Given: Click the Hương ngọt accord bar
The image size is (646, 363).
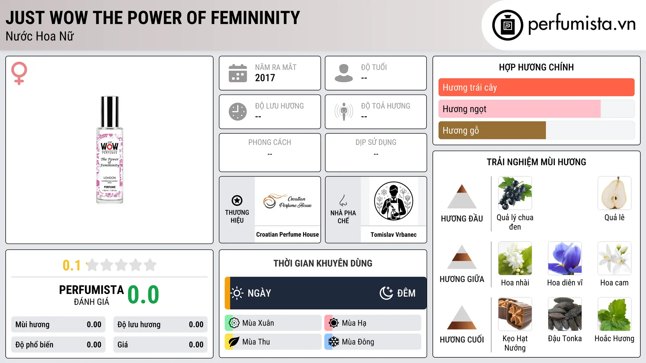Looking at the screenshot, I should [536, 109].
